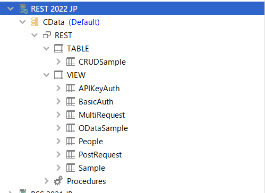Expand the CRUDSample table columns
The height and width of the screenshot is (193, 265).
58,62
